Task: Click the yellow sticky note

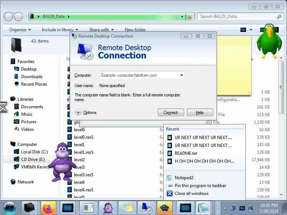Action: click(x=234, y=66)
